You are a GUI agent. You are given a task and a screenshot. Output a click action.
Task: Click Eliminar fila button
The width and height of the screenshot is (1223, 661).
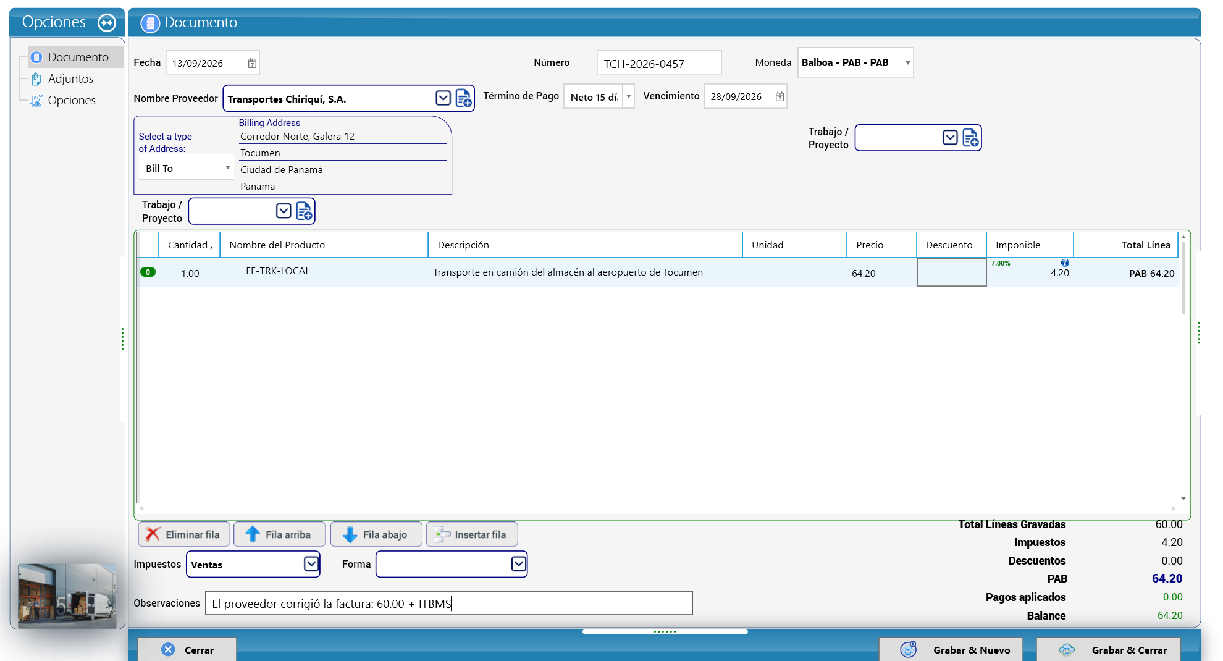[x=184, y=534]
